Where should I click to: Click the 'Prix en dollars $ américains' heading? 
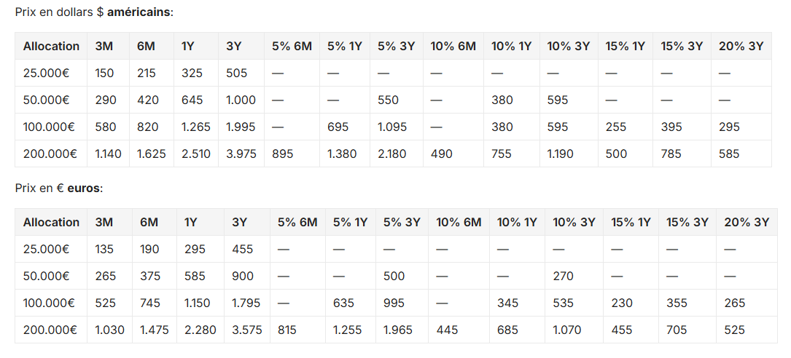click(x=94, y=12)
